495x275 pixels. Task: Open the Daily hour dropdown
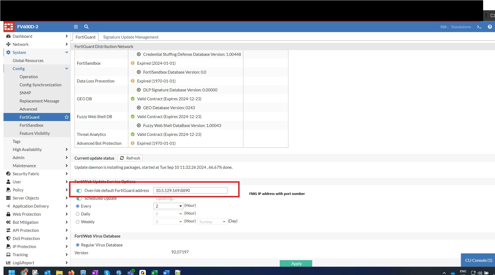[x=168, y=214]
